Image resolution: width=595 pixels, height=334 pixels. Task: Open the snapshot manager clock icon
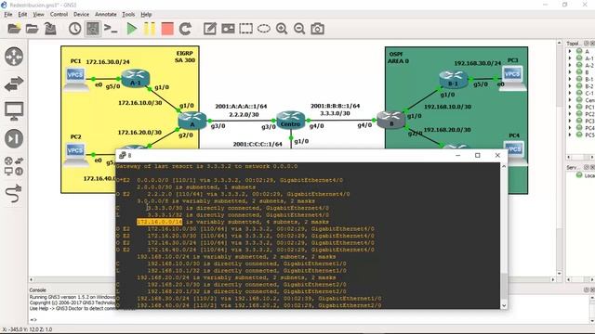click(74, 29)
